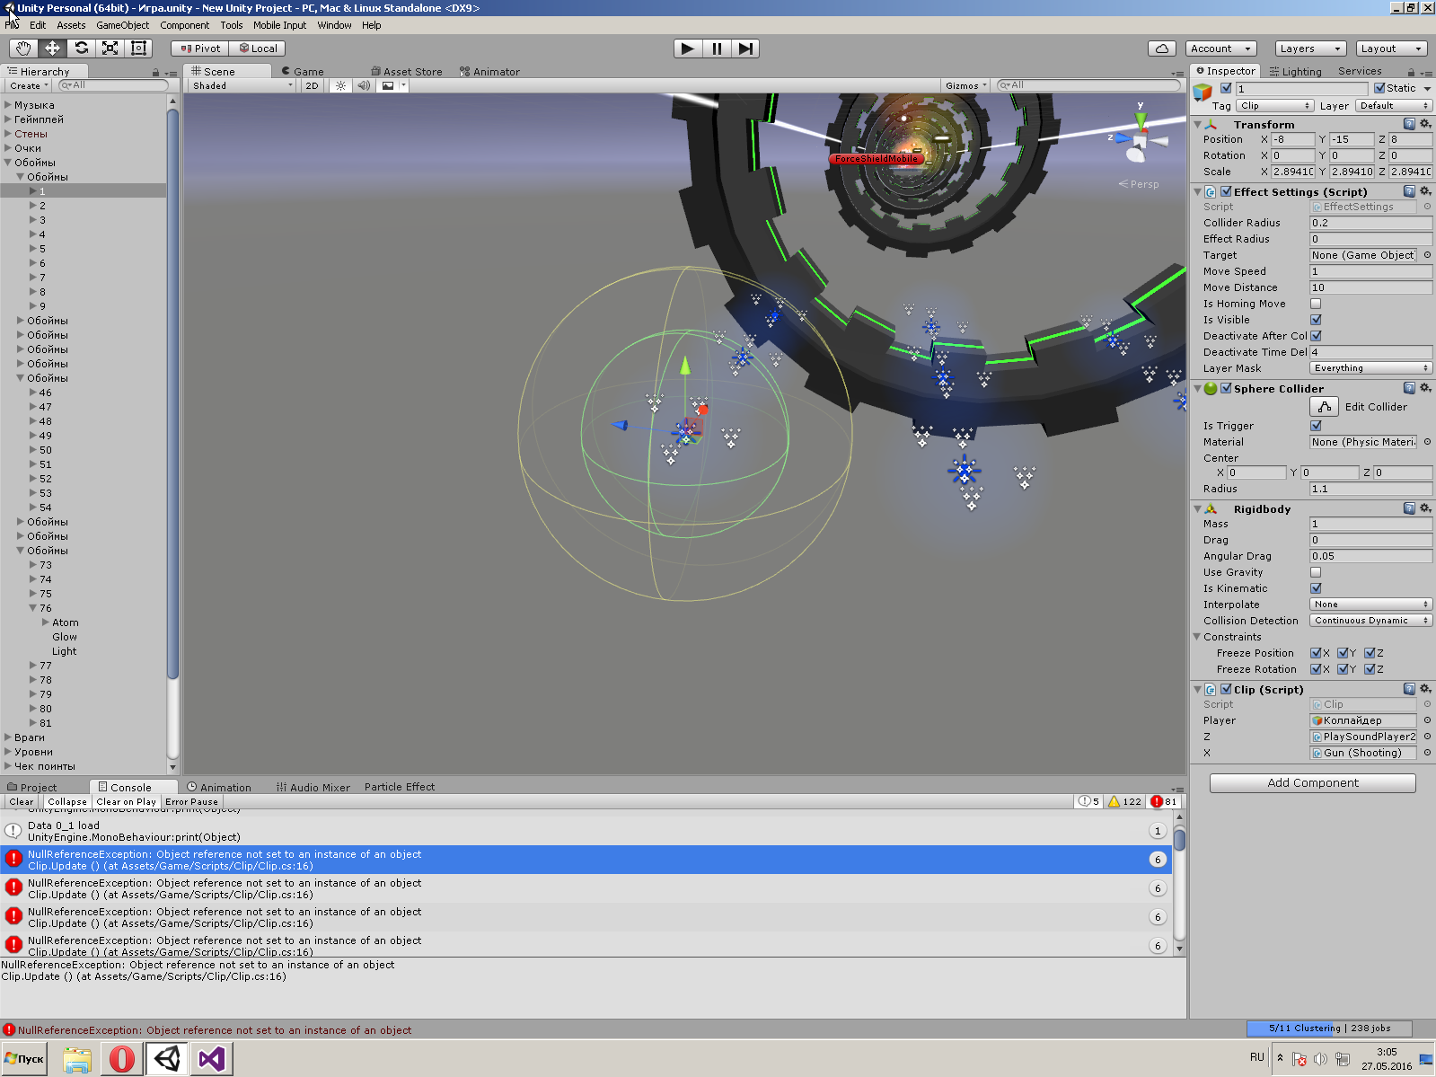Collapse object 76 in hierarchy
The height and width of the screenshot is (1077, 1436).
[x=33, y=608]
